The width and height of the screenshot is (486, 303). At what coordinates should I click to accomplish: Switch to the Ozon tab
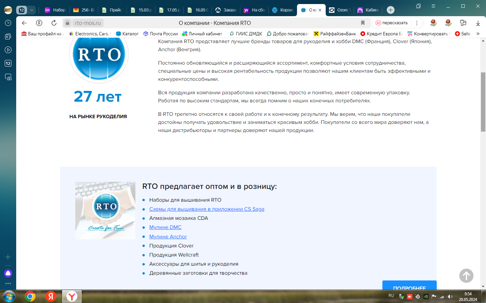(340, 10)
